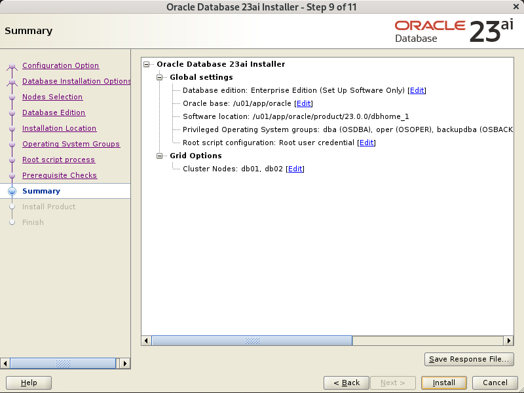Screen dimensions: 524x393
Task: Go Back to the previous step
Action: [346, 383]
